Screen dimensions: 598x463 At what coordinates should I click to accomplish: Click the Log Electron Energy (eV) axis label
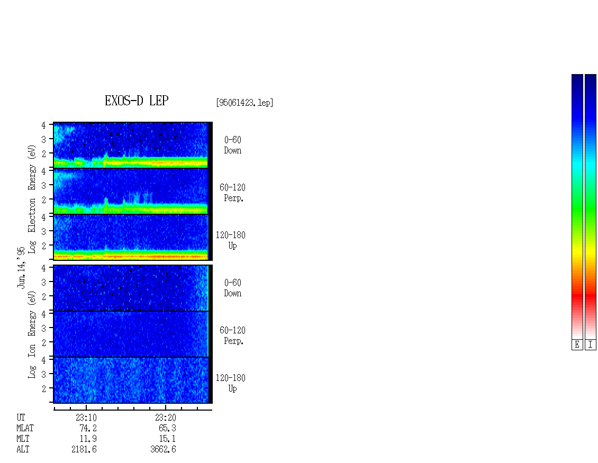click(32, 199)
